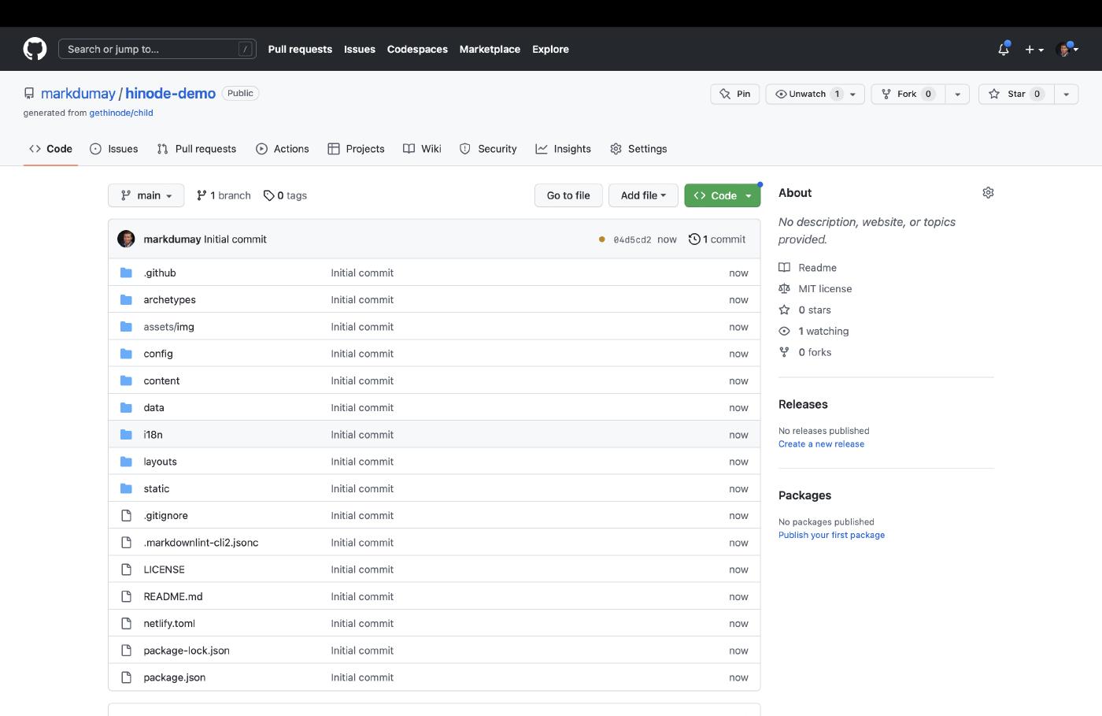Open the layouts folder

[x=160, y=462]
